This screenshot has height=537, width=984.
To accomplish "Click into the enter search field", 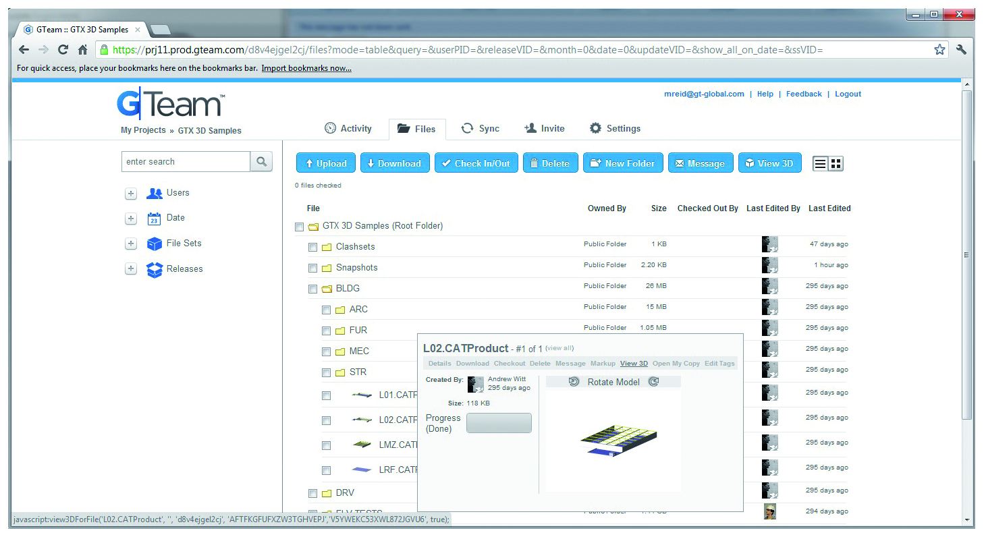I will click(x=186, y=162).
